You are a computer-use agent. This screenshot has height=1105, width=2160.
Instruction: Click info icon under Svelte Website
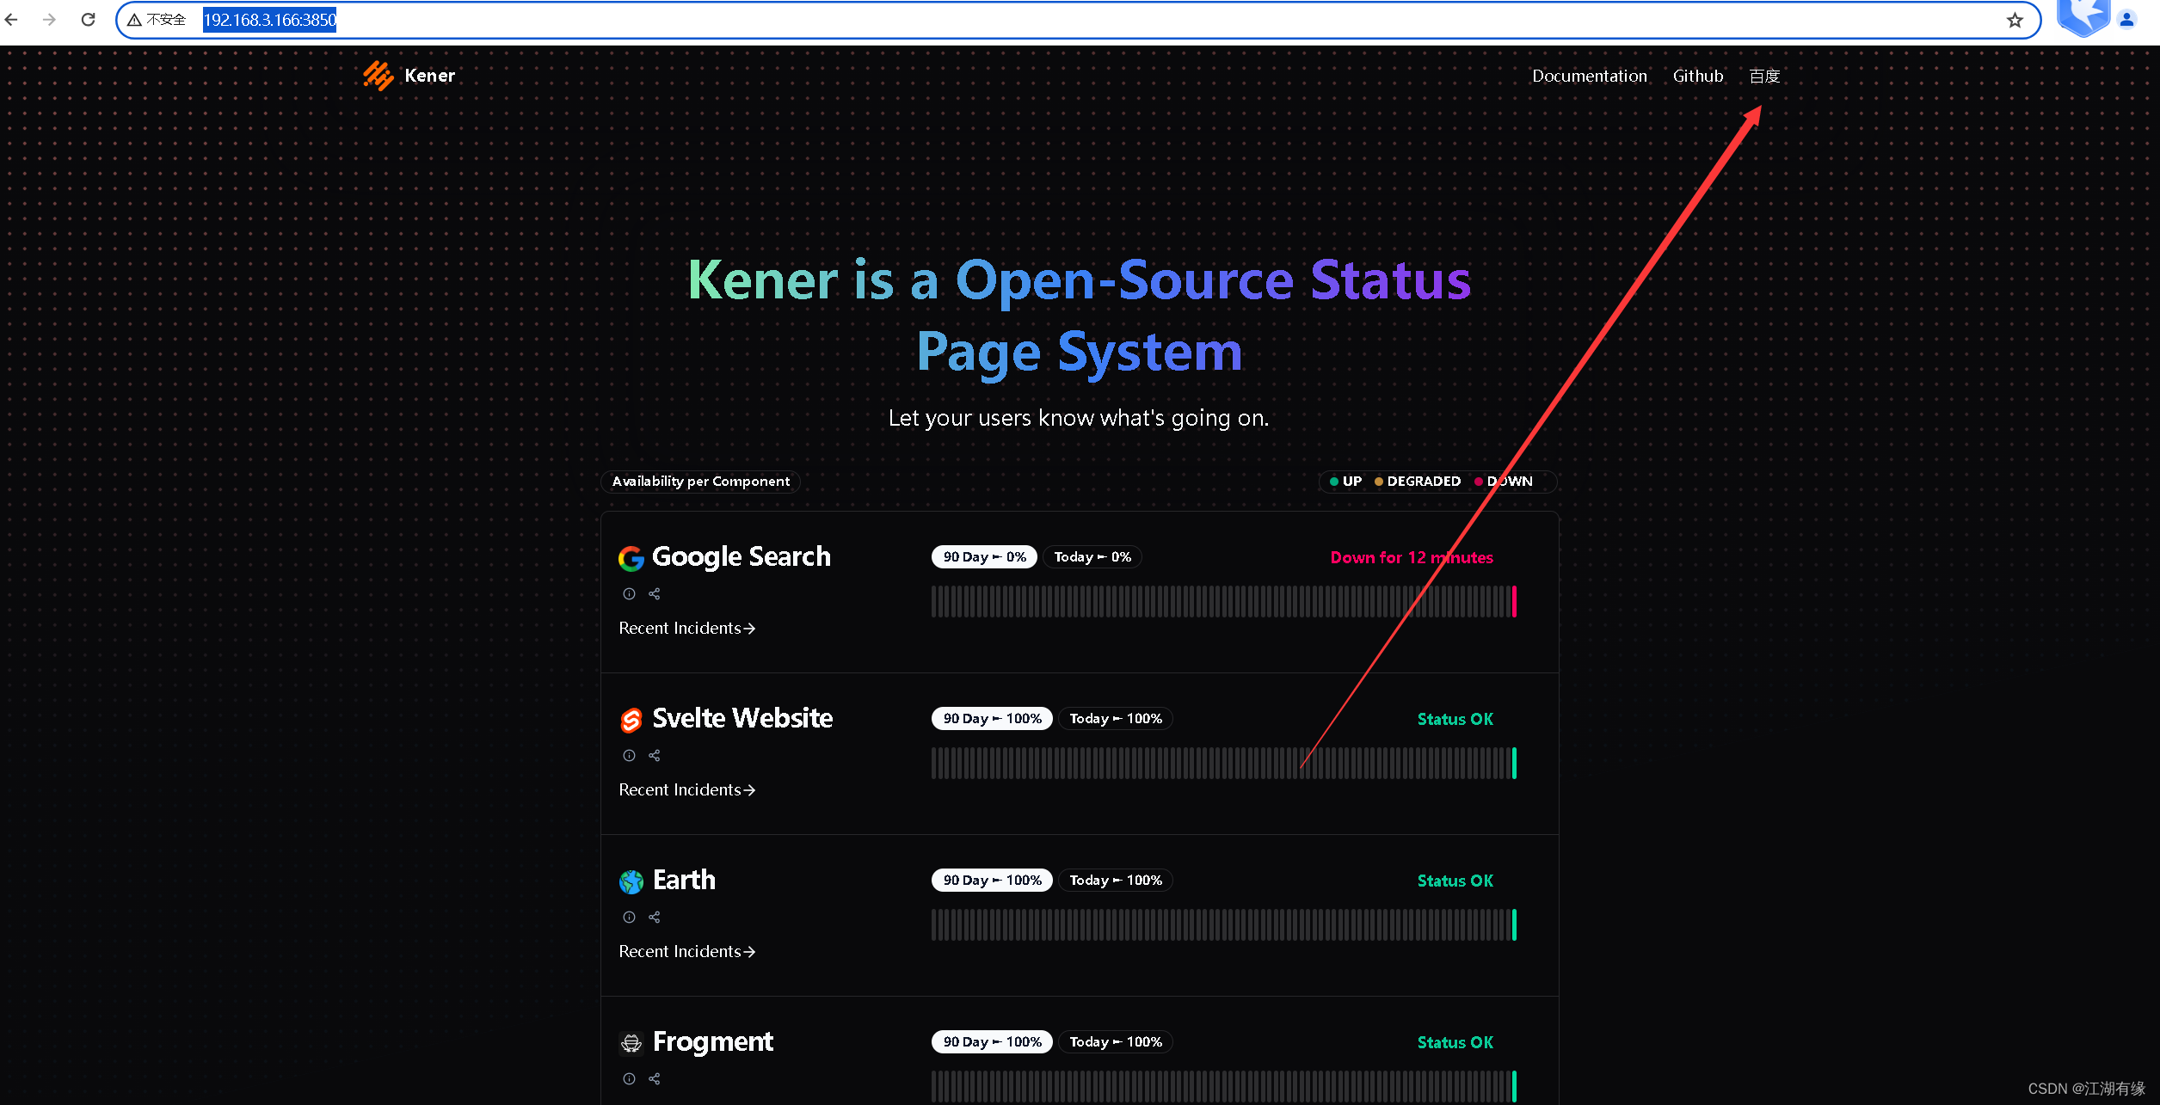629,756
